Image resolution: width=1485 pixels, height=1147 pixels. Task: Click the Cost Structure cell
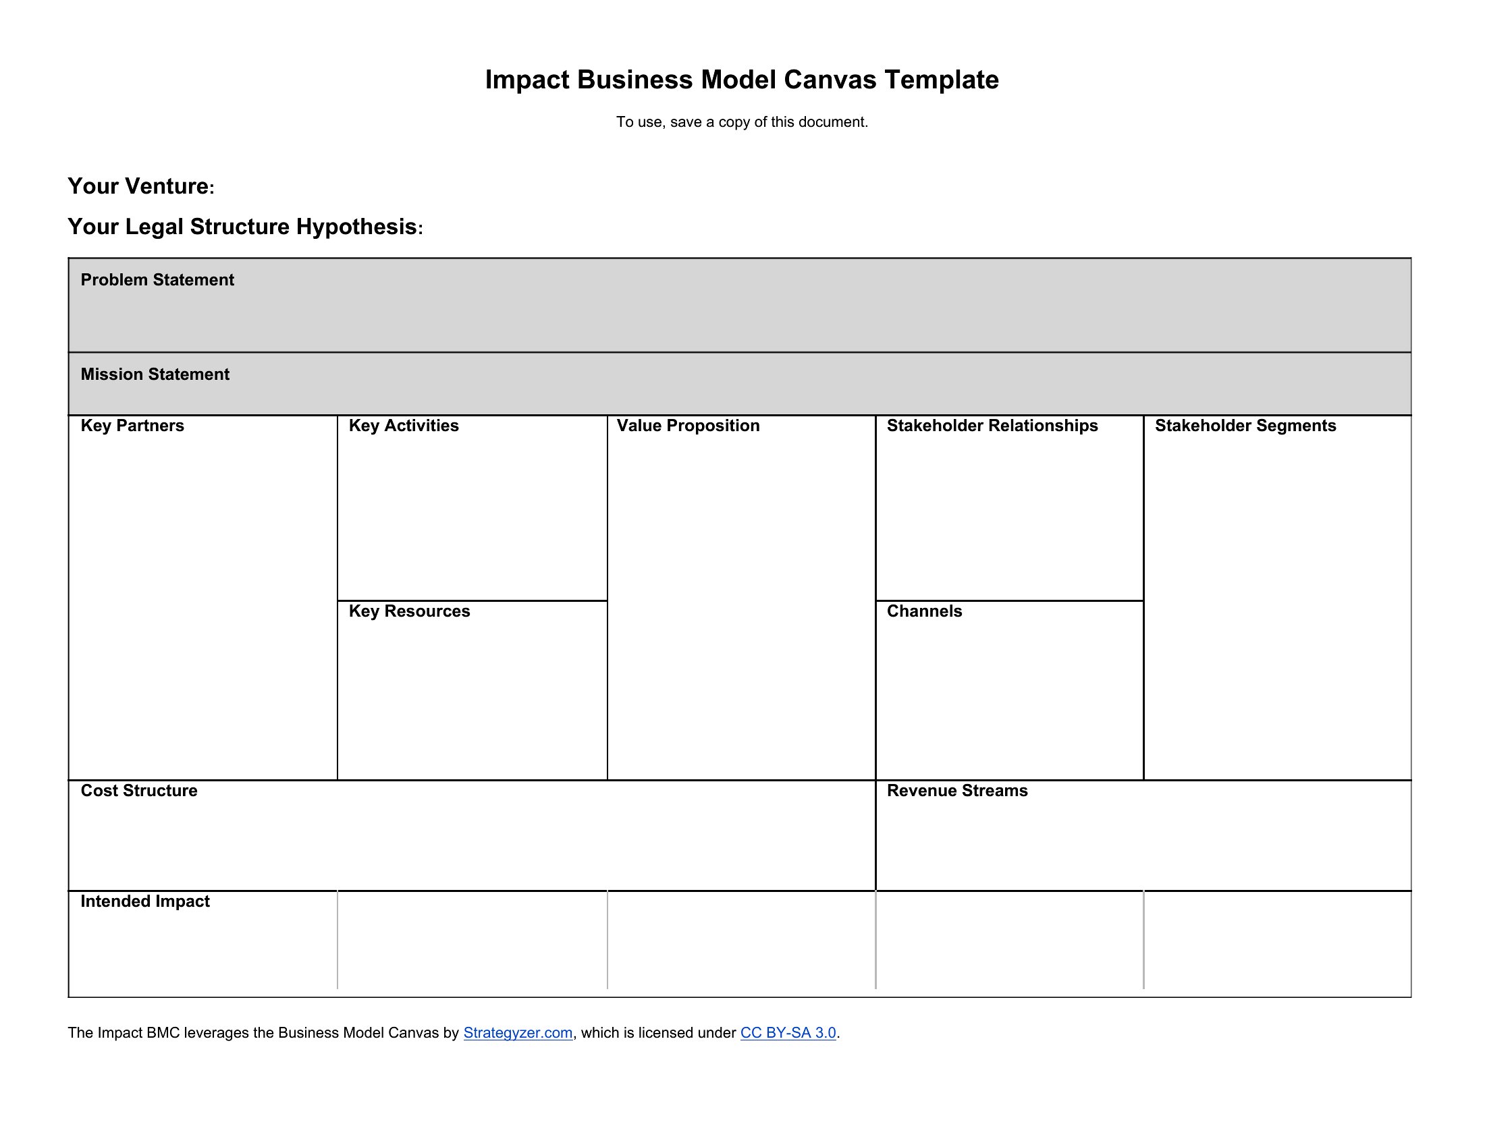pos(472,836)
